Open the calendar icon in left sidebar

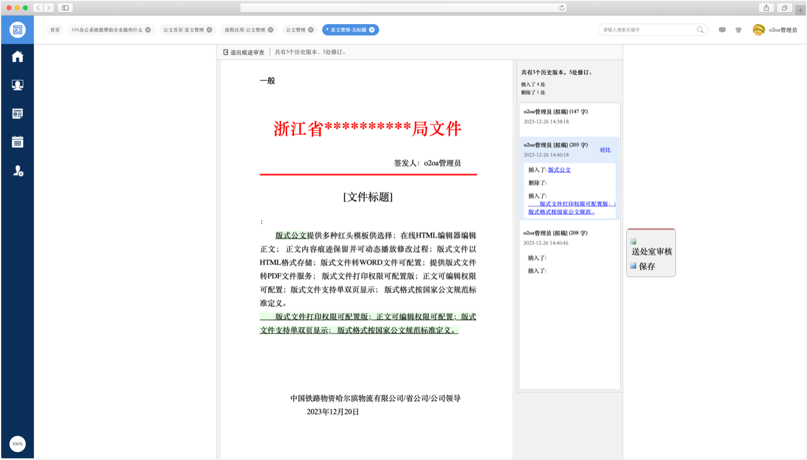coord(17,142)
